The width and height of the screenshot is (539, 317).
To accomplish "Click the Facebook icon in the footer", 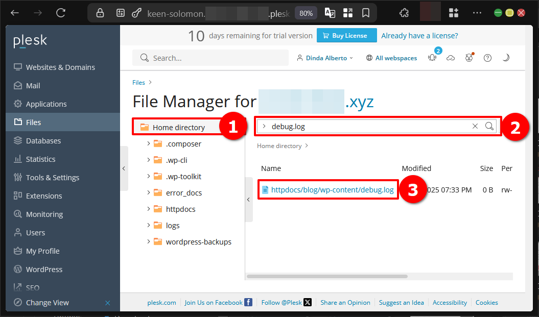I will [248, 302].
